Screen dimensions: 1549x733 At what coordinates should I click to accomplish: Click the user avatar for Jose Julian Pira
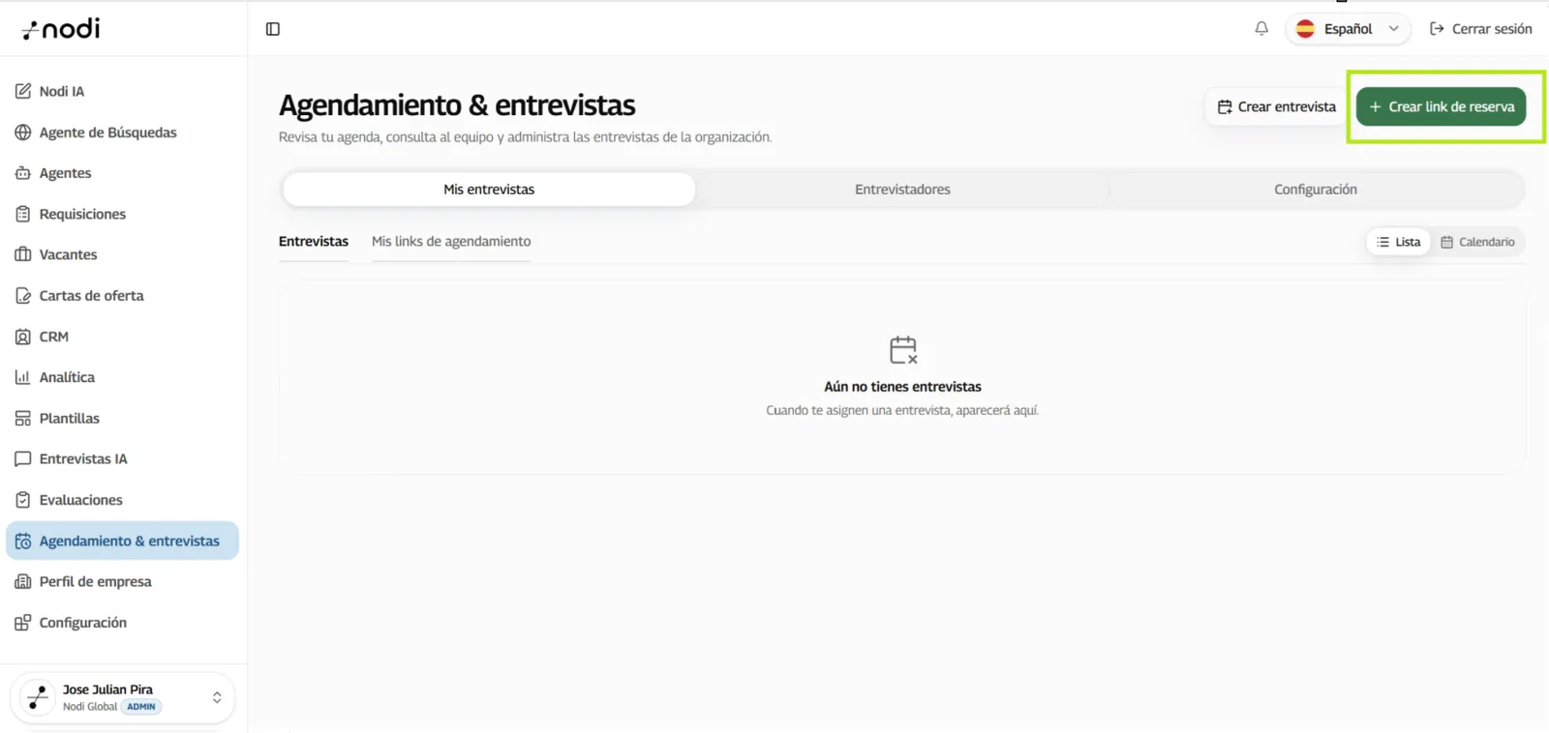38,697
